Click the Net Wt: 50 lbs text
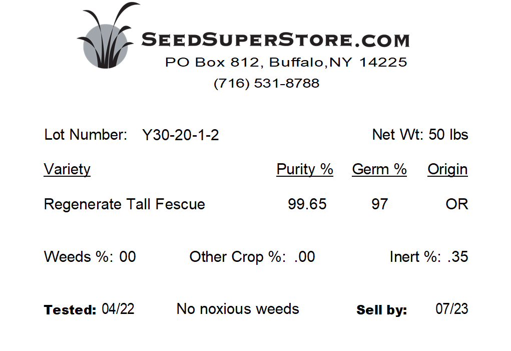511x351 pixels. pos(420,135)
